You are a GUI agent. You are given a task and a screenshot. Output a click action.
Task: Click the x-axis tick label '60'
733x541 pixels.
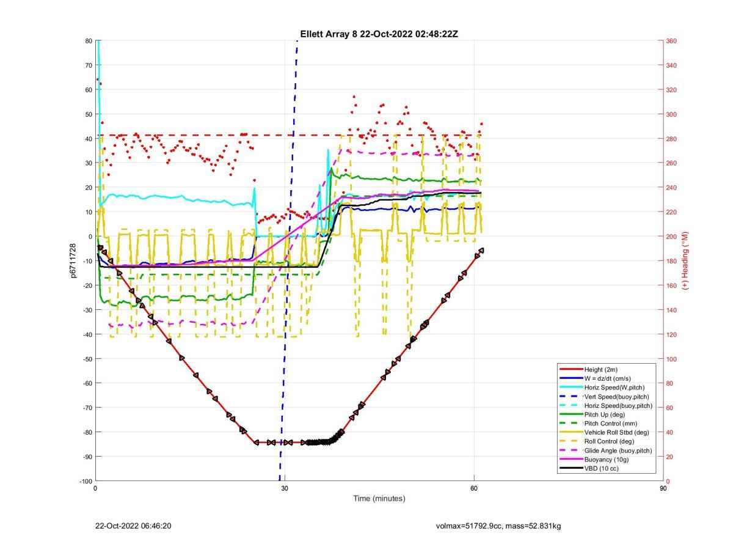(474, 488)
